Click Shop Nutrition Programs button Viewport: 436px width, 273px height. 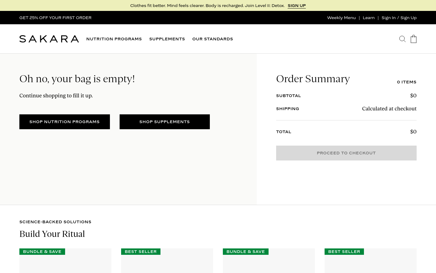coord(64,122)
